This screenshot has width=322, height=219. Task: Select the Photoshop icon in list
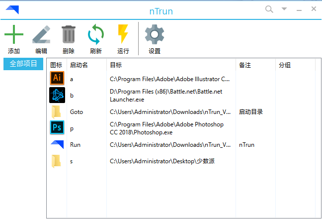point(57,127)
